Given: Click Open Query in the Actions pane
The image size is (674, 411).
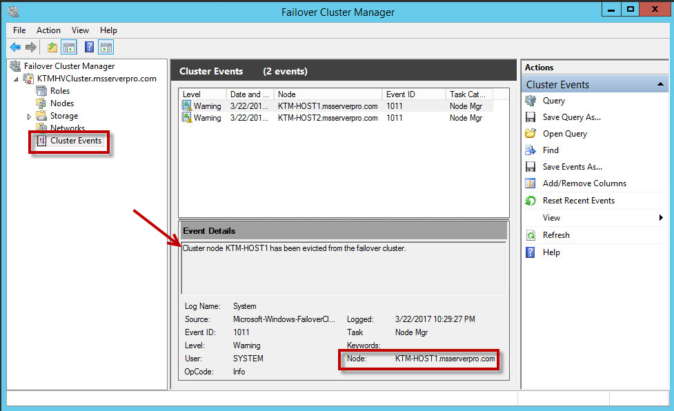Looking at the screenshot, I should [x=564, y=134].
